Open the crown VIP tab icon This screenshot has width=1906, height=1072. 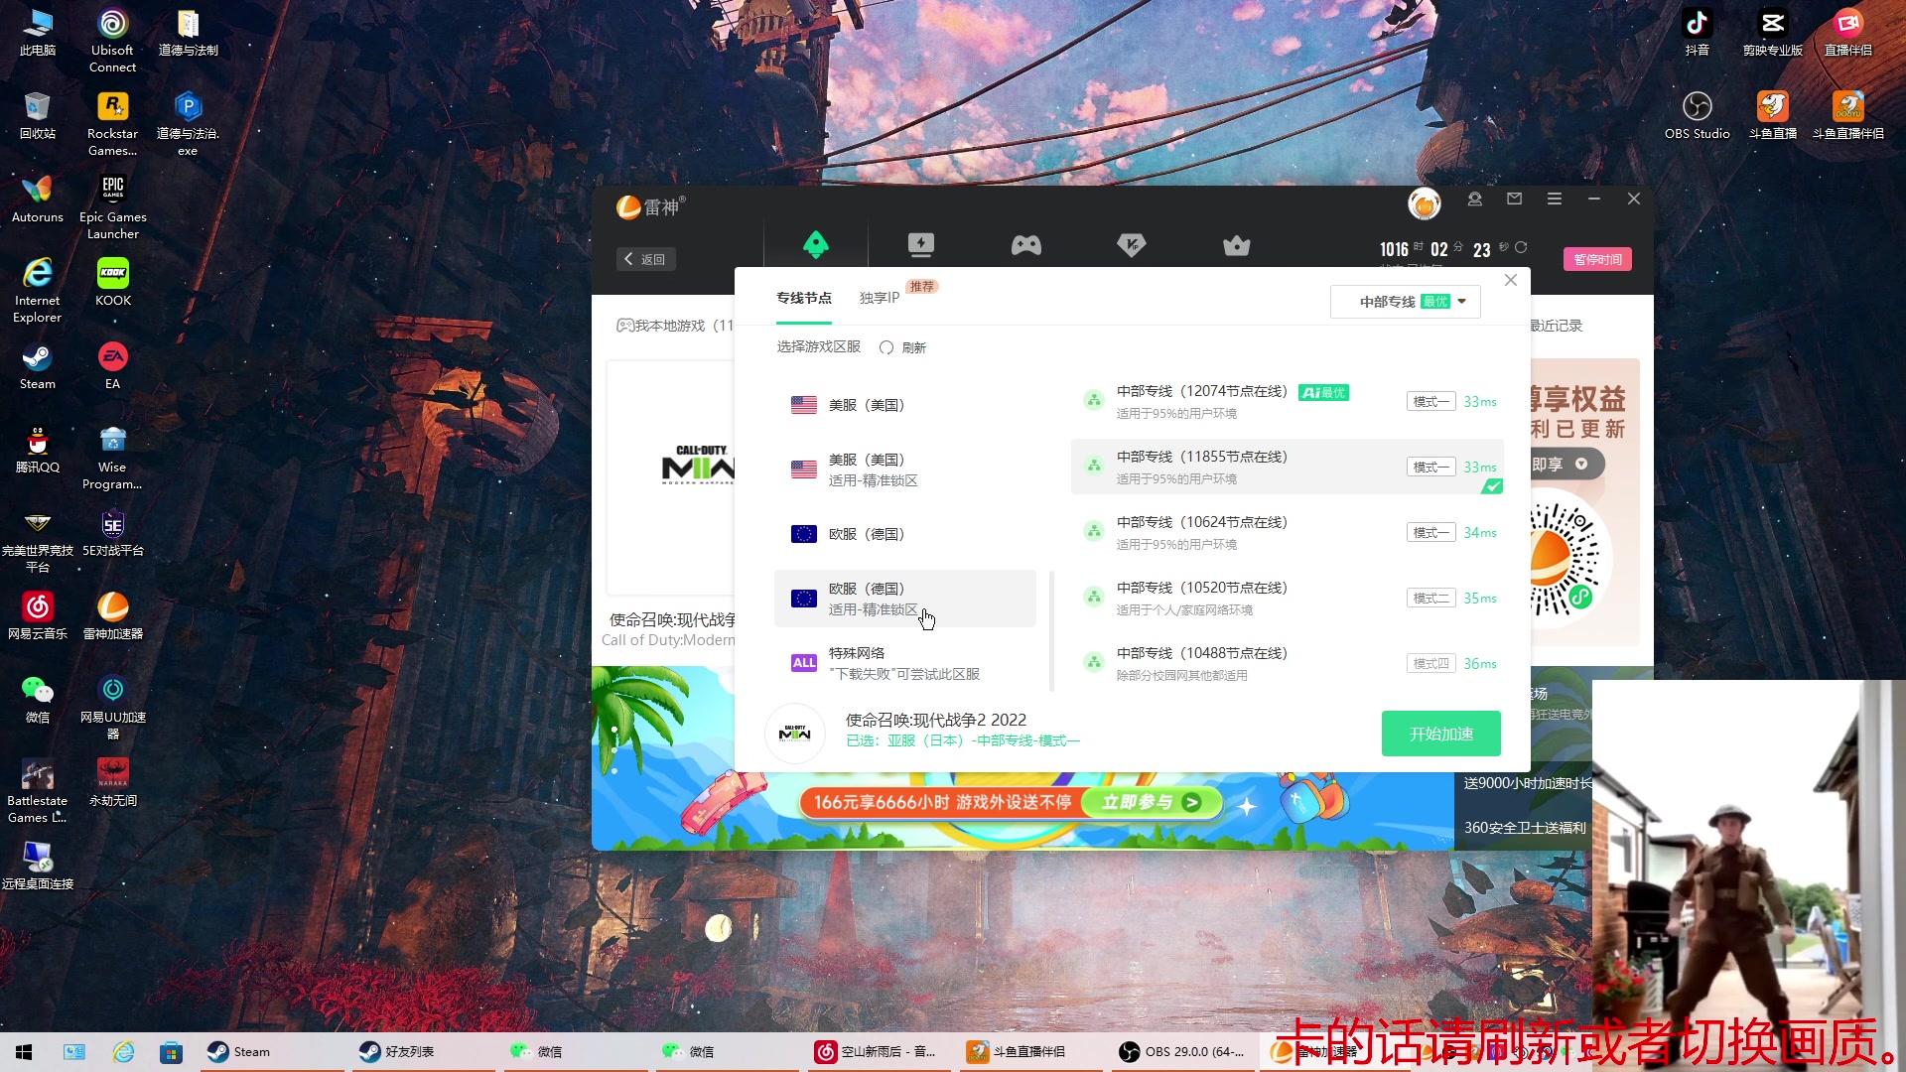click(x=1237, y=245)
